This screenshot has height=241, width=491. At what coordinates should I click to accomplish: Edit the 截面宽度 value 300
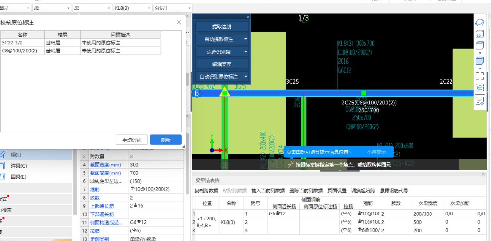pyautogui.click(x=156, y=165)
